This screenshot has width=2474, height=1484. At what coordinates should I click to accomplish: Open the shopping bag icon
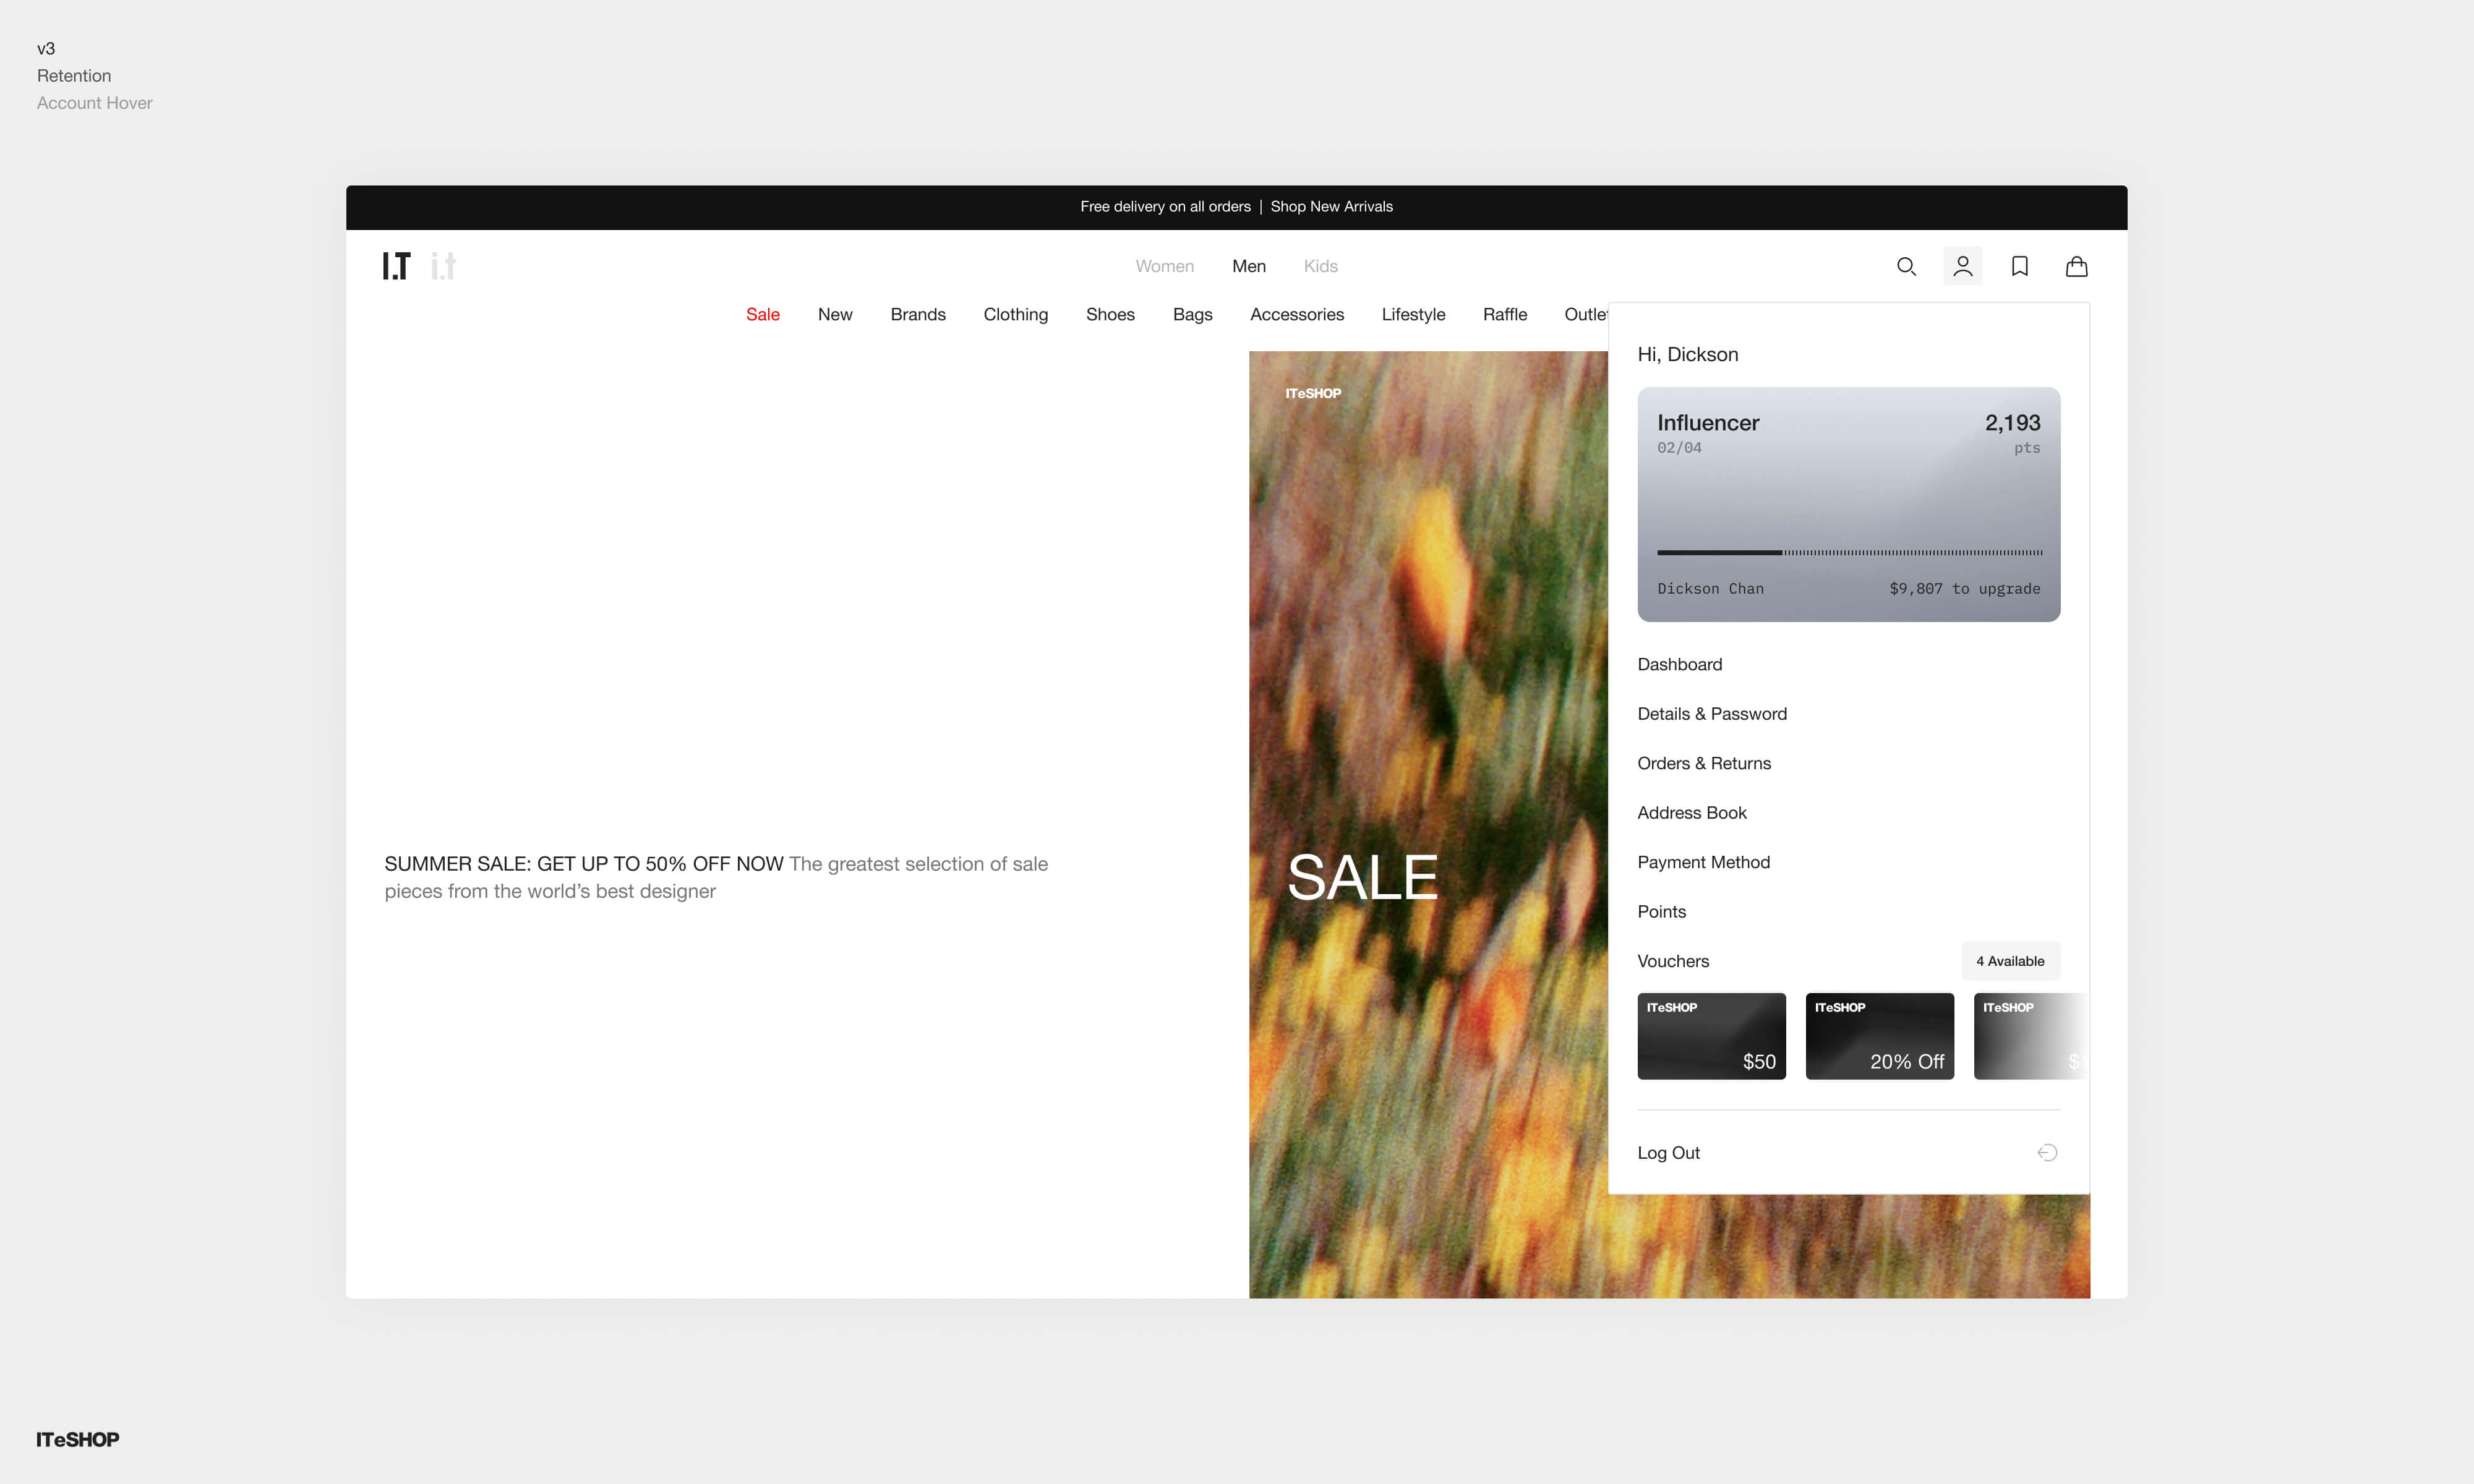point(2076,266)
